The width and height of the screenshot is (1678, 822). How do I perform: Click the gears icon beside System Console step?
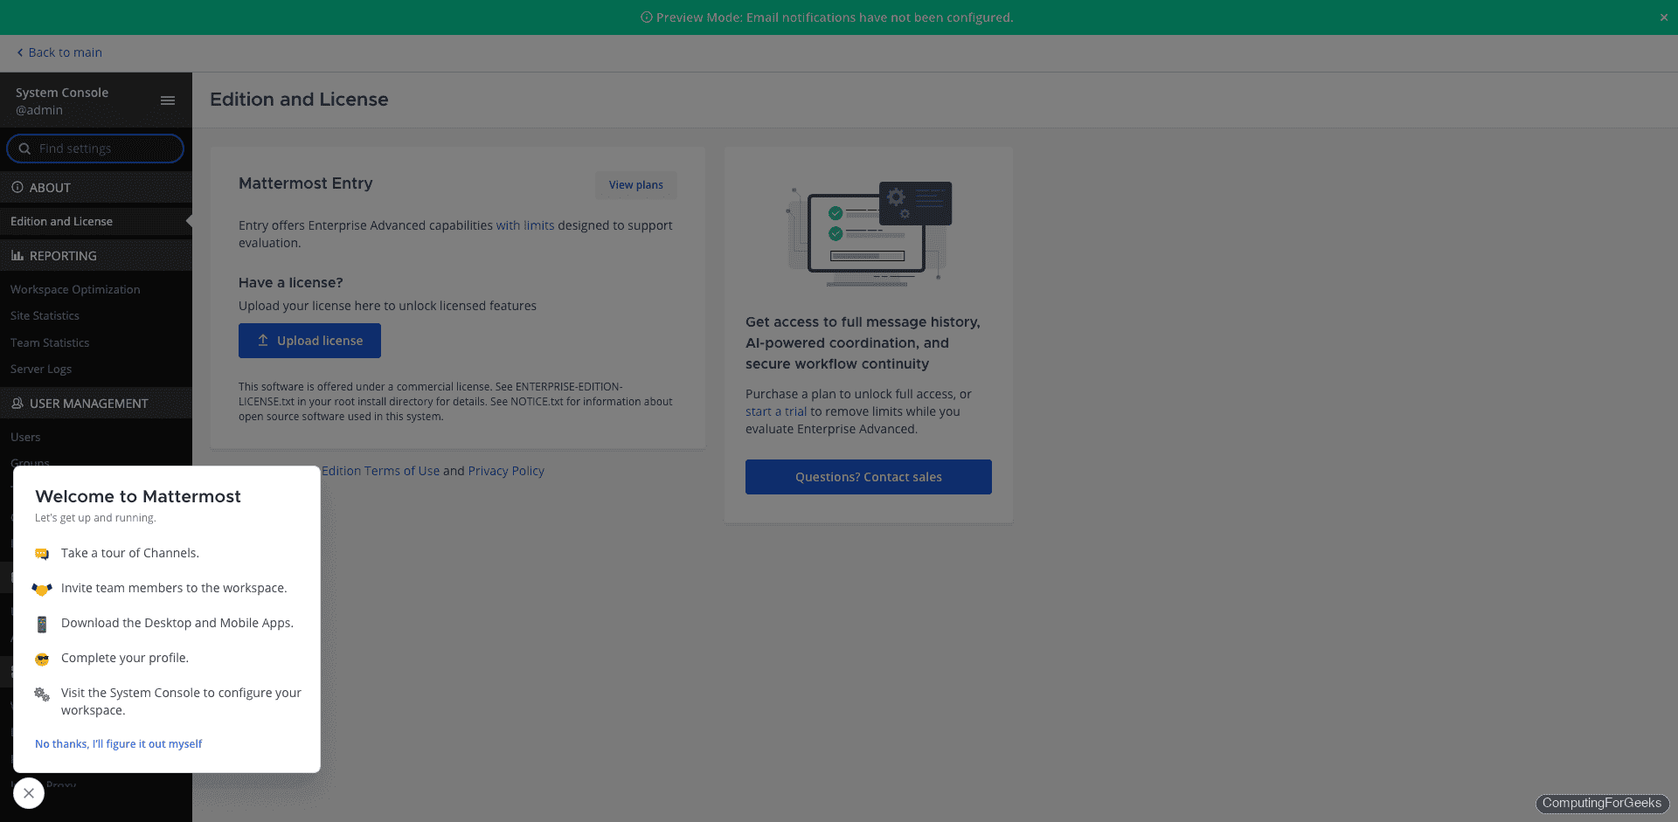(41, 694)
